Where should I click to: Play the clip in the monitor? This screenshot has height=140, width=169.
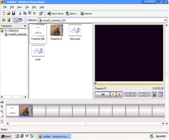pos(102,94)
